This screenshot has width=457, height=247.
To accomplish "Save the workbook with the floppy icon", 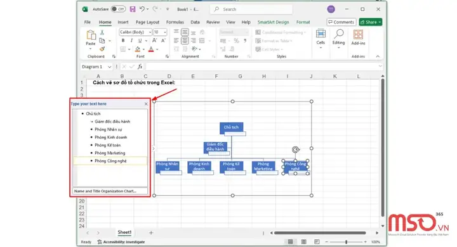I will 132,9.
